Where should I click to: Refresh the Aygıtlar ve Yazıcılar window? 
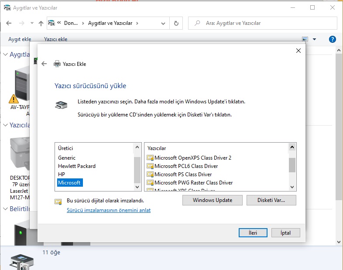point(176,23)
